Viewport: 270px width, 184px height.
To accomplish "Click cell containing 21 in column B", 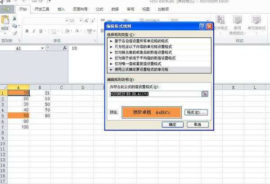I will (x=40, y=93).
